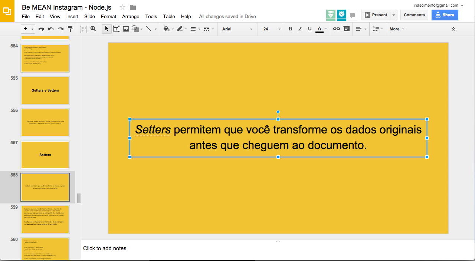Select the Zoom magnifier tool
Screen dimensions: 475x261
pyautogui.click(x=93, y=29)
